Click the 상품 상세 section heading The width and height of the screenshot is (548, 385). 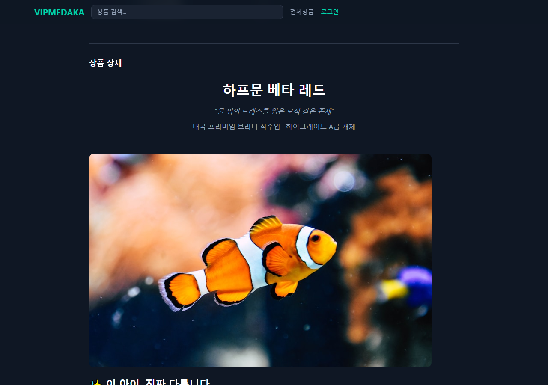click(105, 63)
